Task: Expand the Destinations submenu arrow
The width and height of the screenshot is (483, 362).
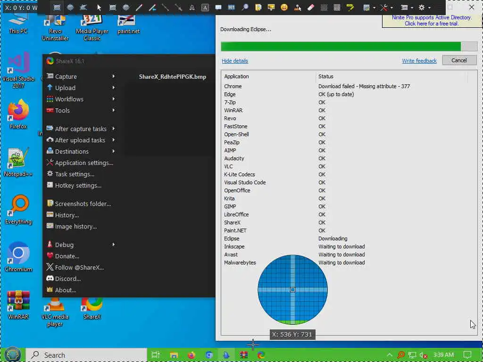Action: click(x=114, y=151)
